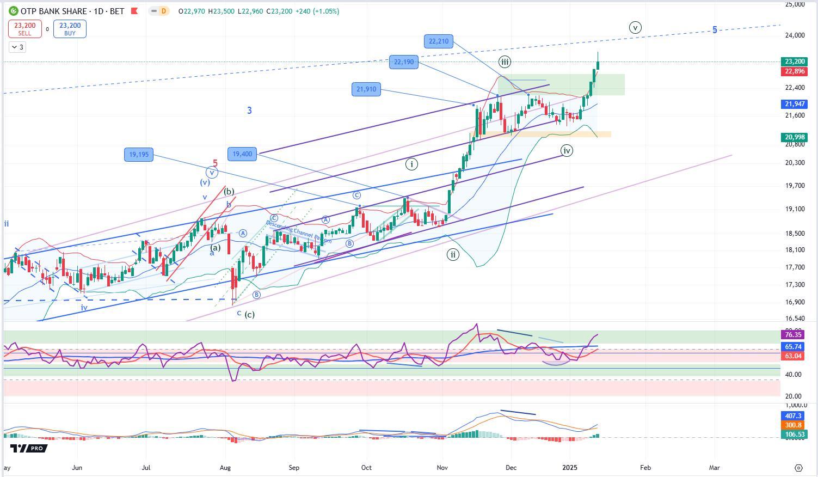Click the O22,970 open value in legend
Screen dimensions: 818x477
192,11
